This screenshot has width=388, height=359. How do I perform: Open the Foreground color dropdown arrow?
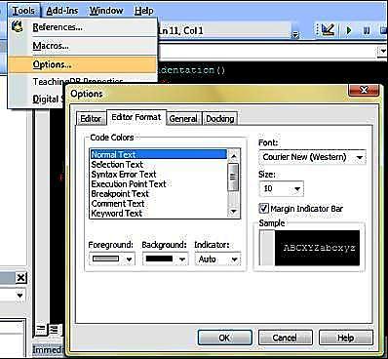point(129,259)
